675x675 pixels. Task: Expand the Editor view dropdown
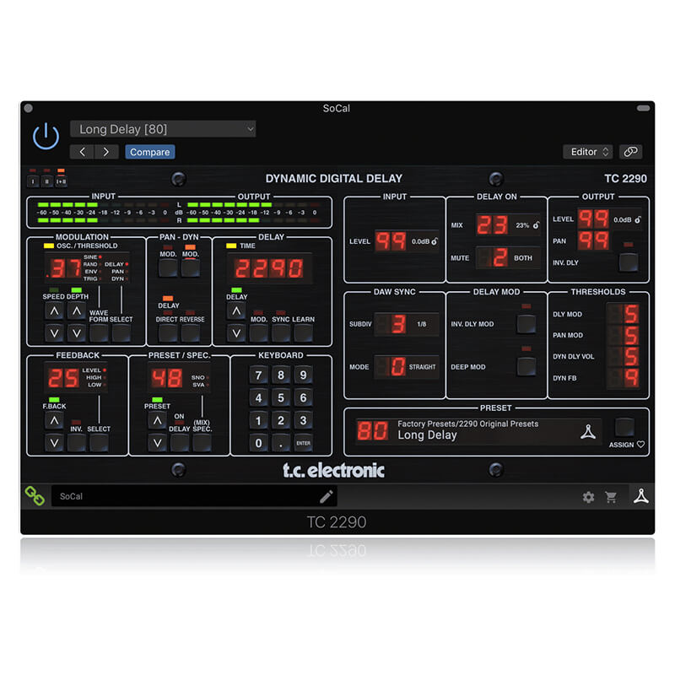[589, 152]
